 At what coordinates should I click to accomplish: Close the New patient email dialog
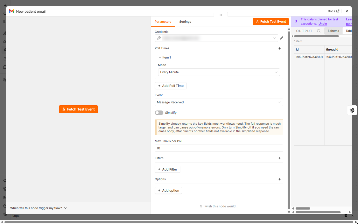pos(347,11)
